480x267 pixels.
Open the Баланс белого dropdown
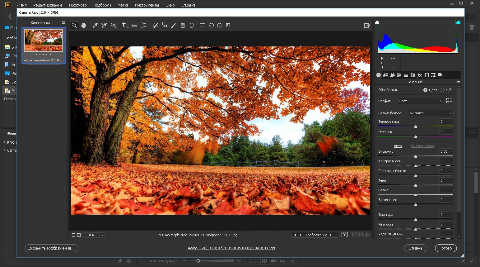430,113
